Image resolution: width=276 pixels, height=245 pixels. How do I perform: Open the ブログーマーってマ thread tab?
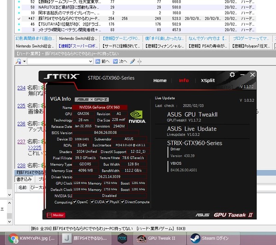(251, 39)
